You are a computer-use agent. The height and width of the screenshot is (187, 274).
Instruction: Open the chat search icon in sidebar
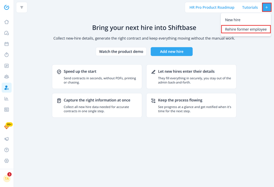click(7, 33)
